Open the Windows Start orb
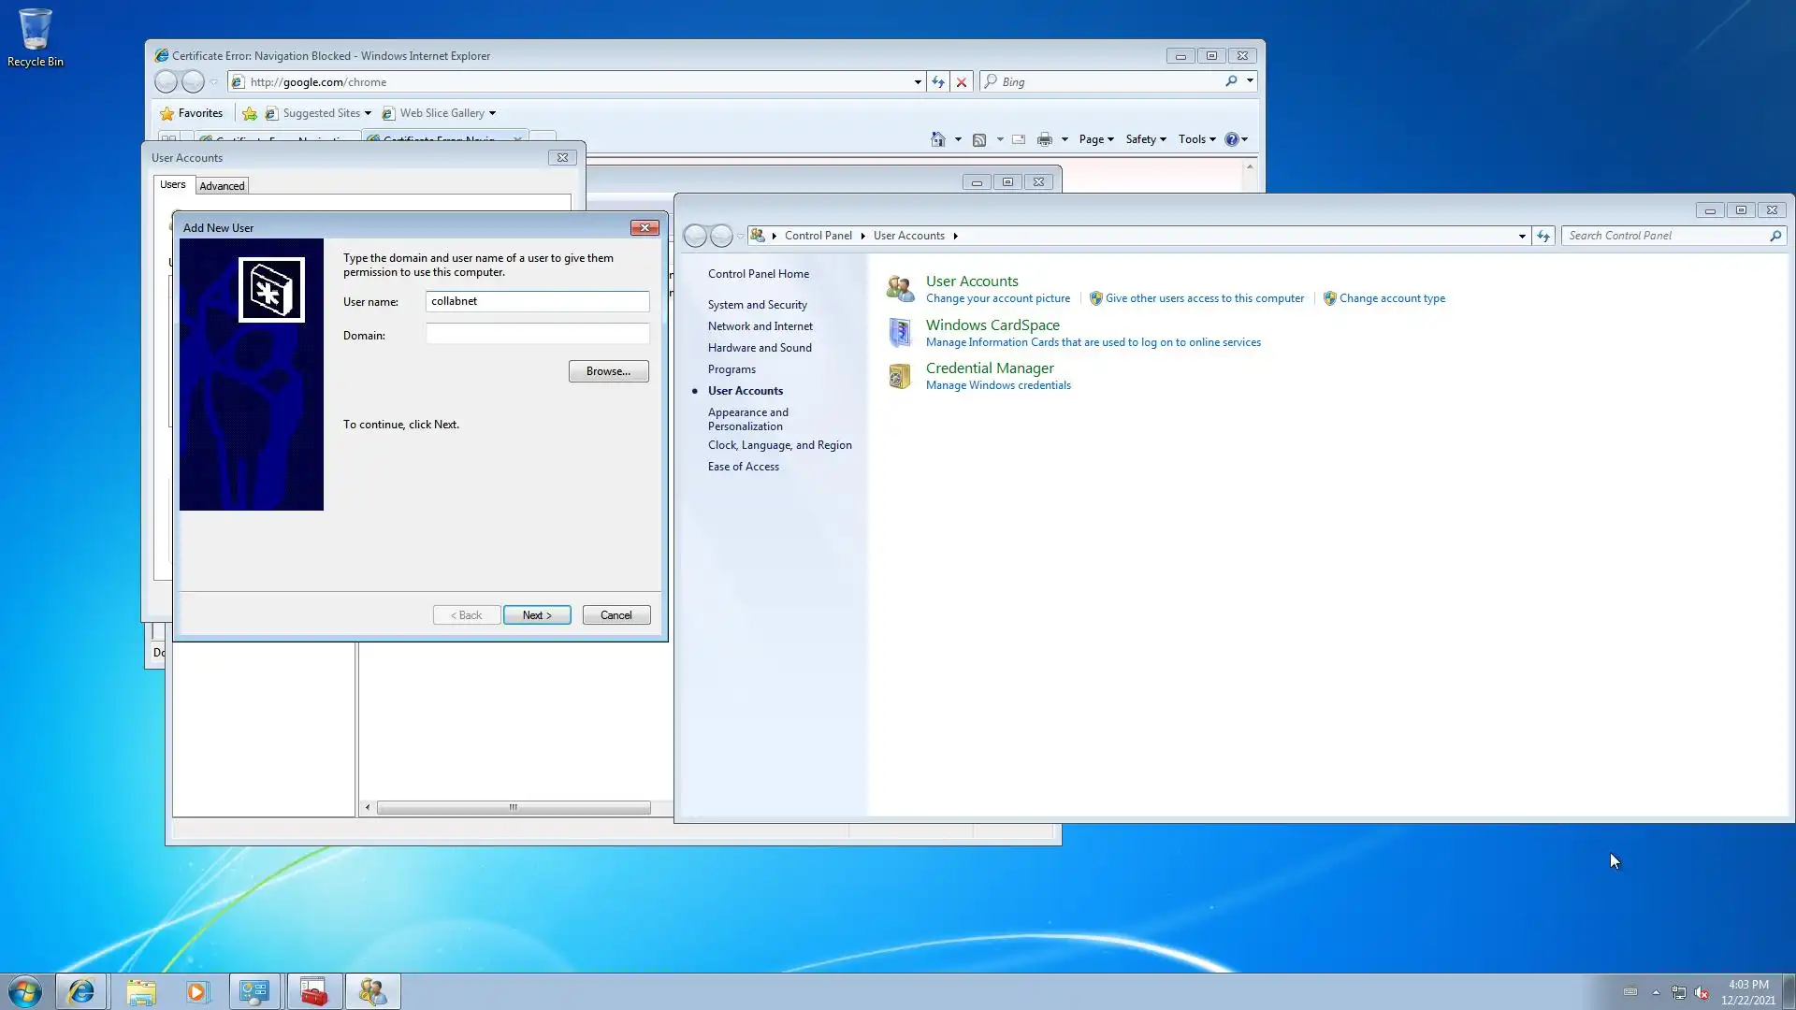The image size is (1796, 1010). coord(25,991)
